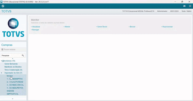Screen dimensions: 193x101
Task: Click the Compras module heading
Action: pyautogui.click(x=7, y=45)
